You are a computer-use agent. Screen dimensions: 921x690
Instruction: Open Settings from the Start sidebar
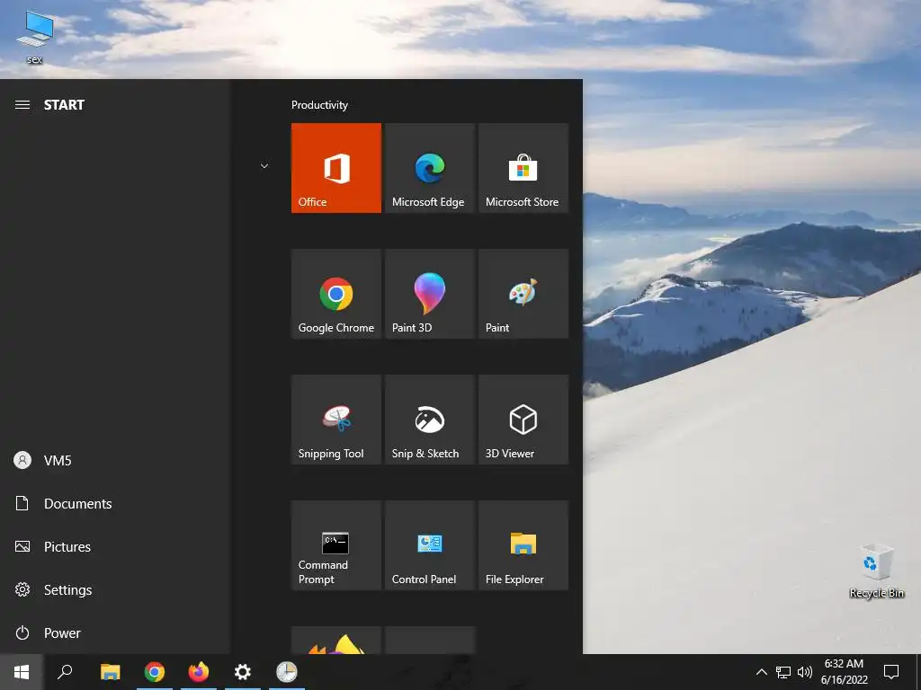click(114, 589)
